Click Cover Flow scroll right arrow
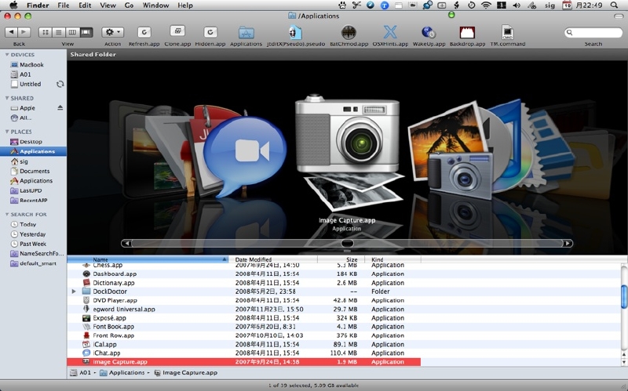 tap(568, 243)
